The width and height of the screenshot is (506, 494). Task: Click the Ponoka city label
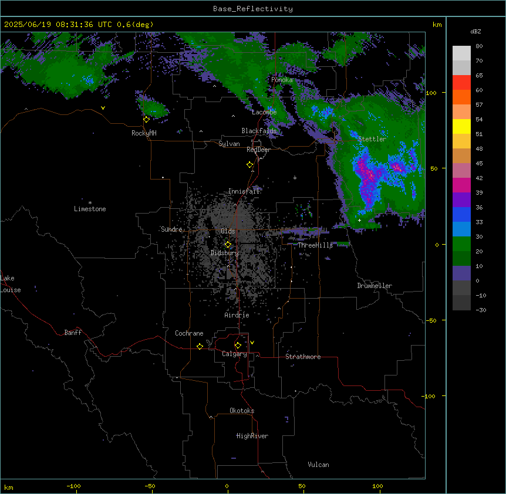pos(282,80)
